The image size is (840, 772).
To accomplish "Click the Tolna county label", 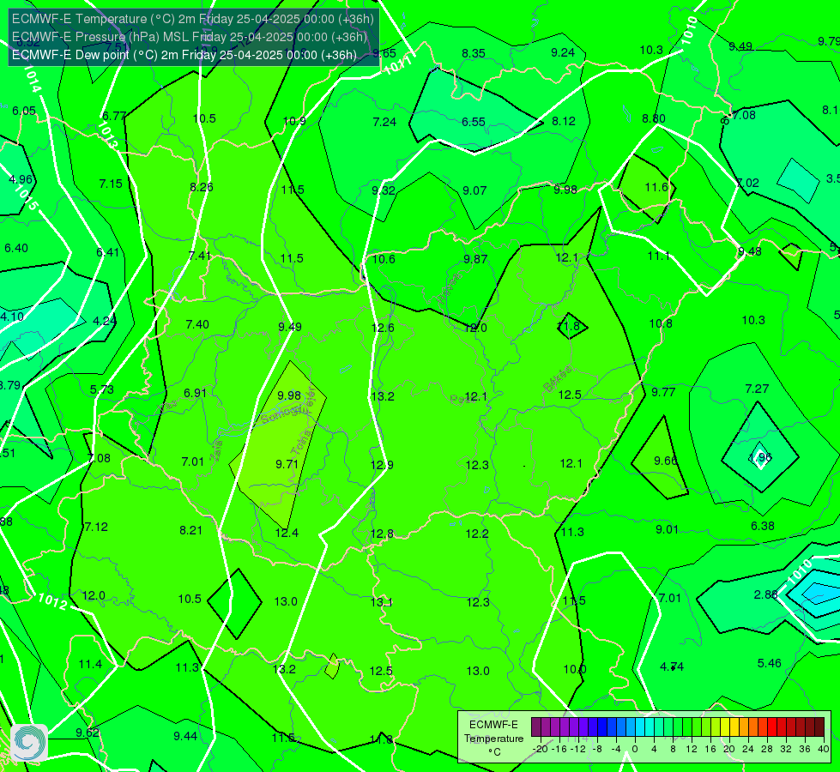I will (300, 443).
